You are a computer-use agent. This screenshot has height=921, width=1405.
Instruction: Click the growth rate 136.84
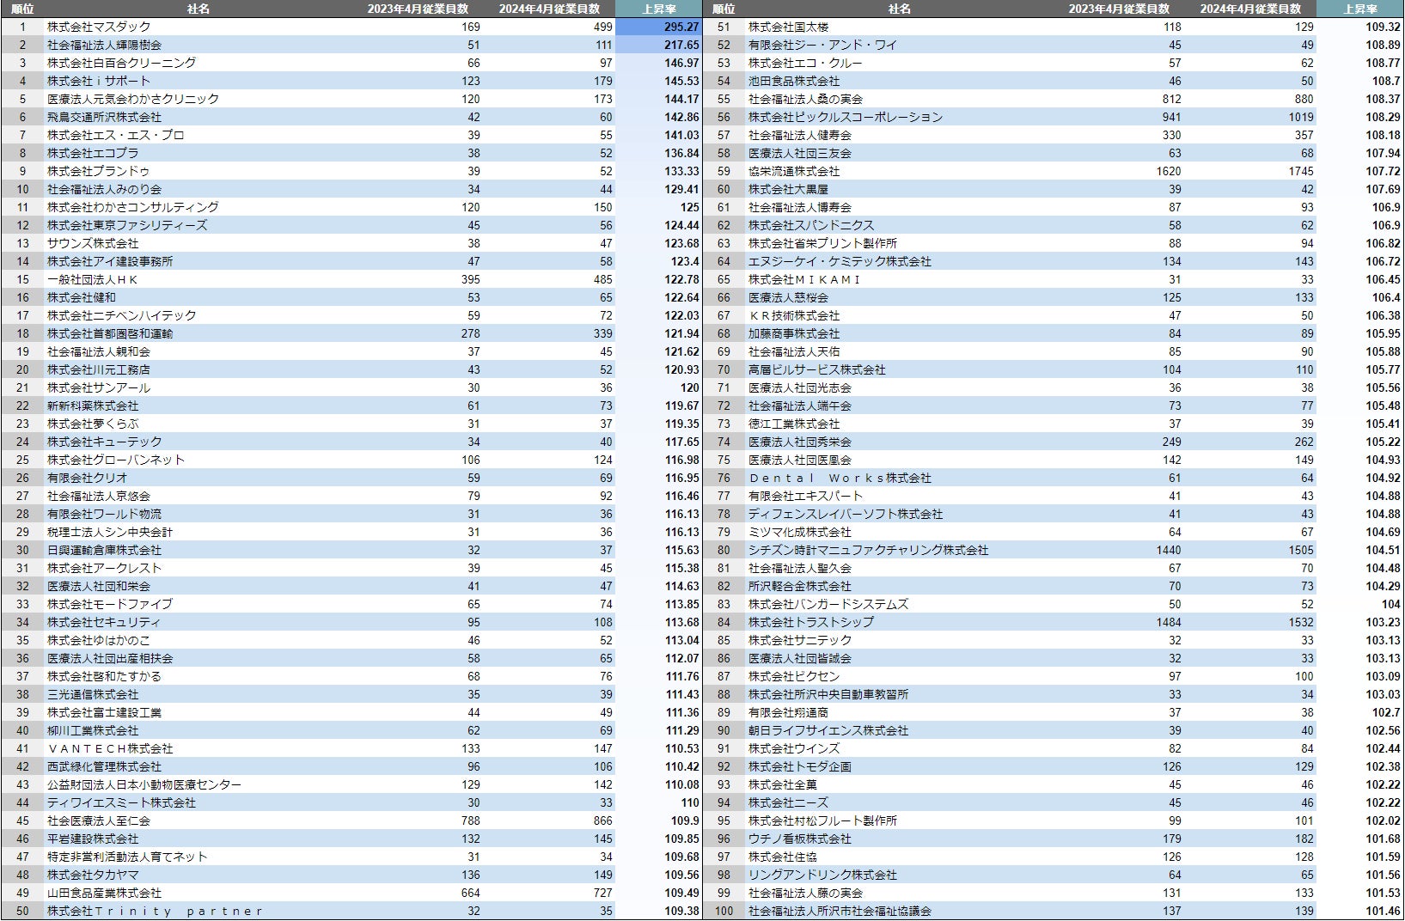tap(681, 153)
